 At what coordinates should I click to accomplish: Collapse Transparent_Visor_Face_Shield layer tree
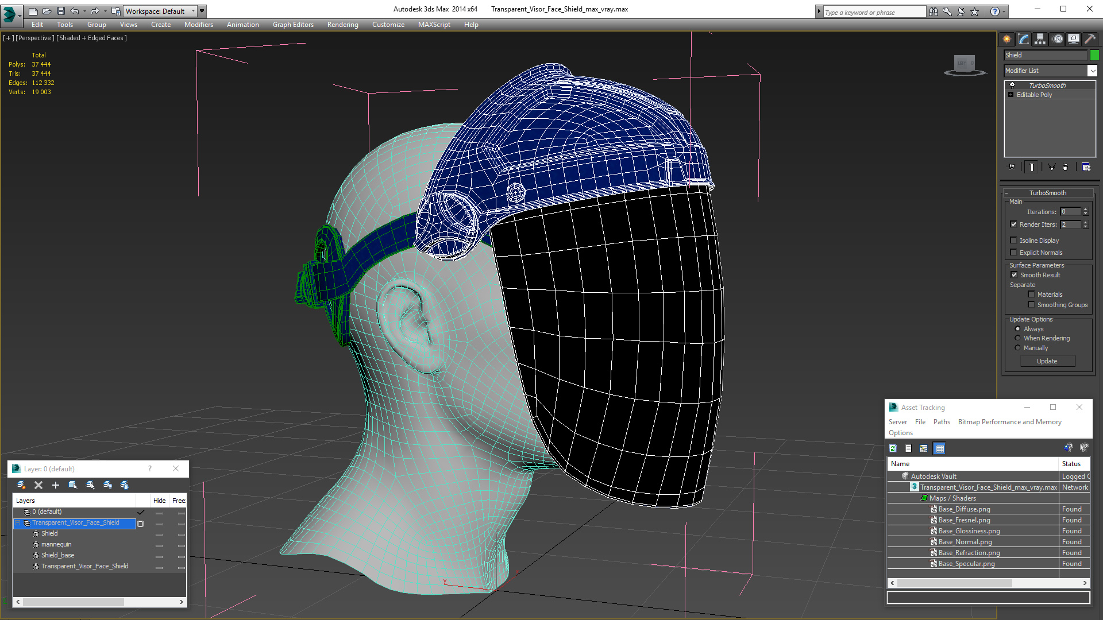18,523
